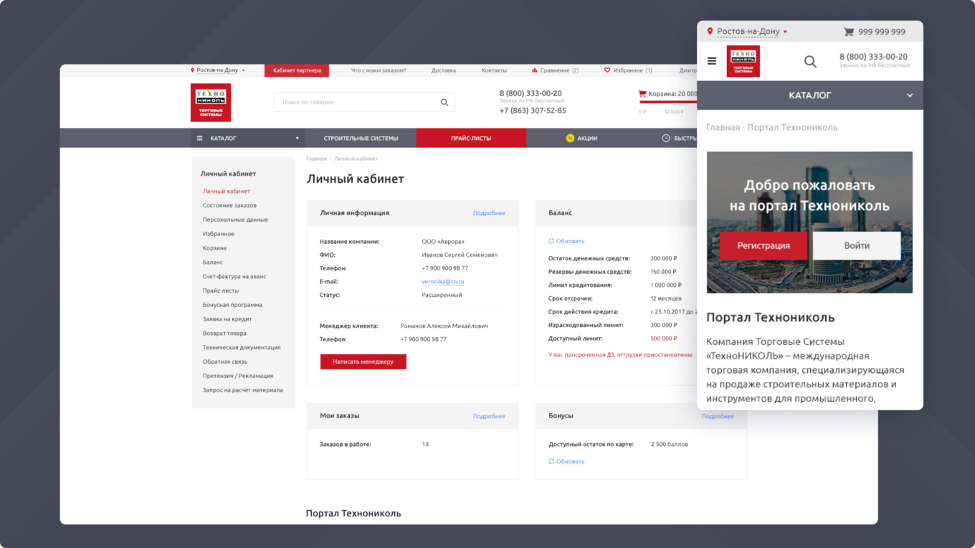Click the red location pin icon on mobile
The width and height of the screenshot is (975, 548).
[710, 32]
